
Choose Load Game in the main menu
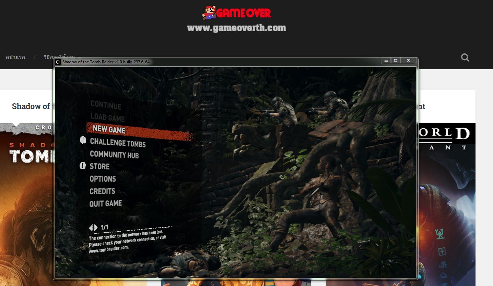(x=107, y=117)
